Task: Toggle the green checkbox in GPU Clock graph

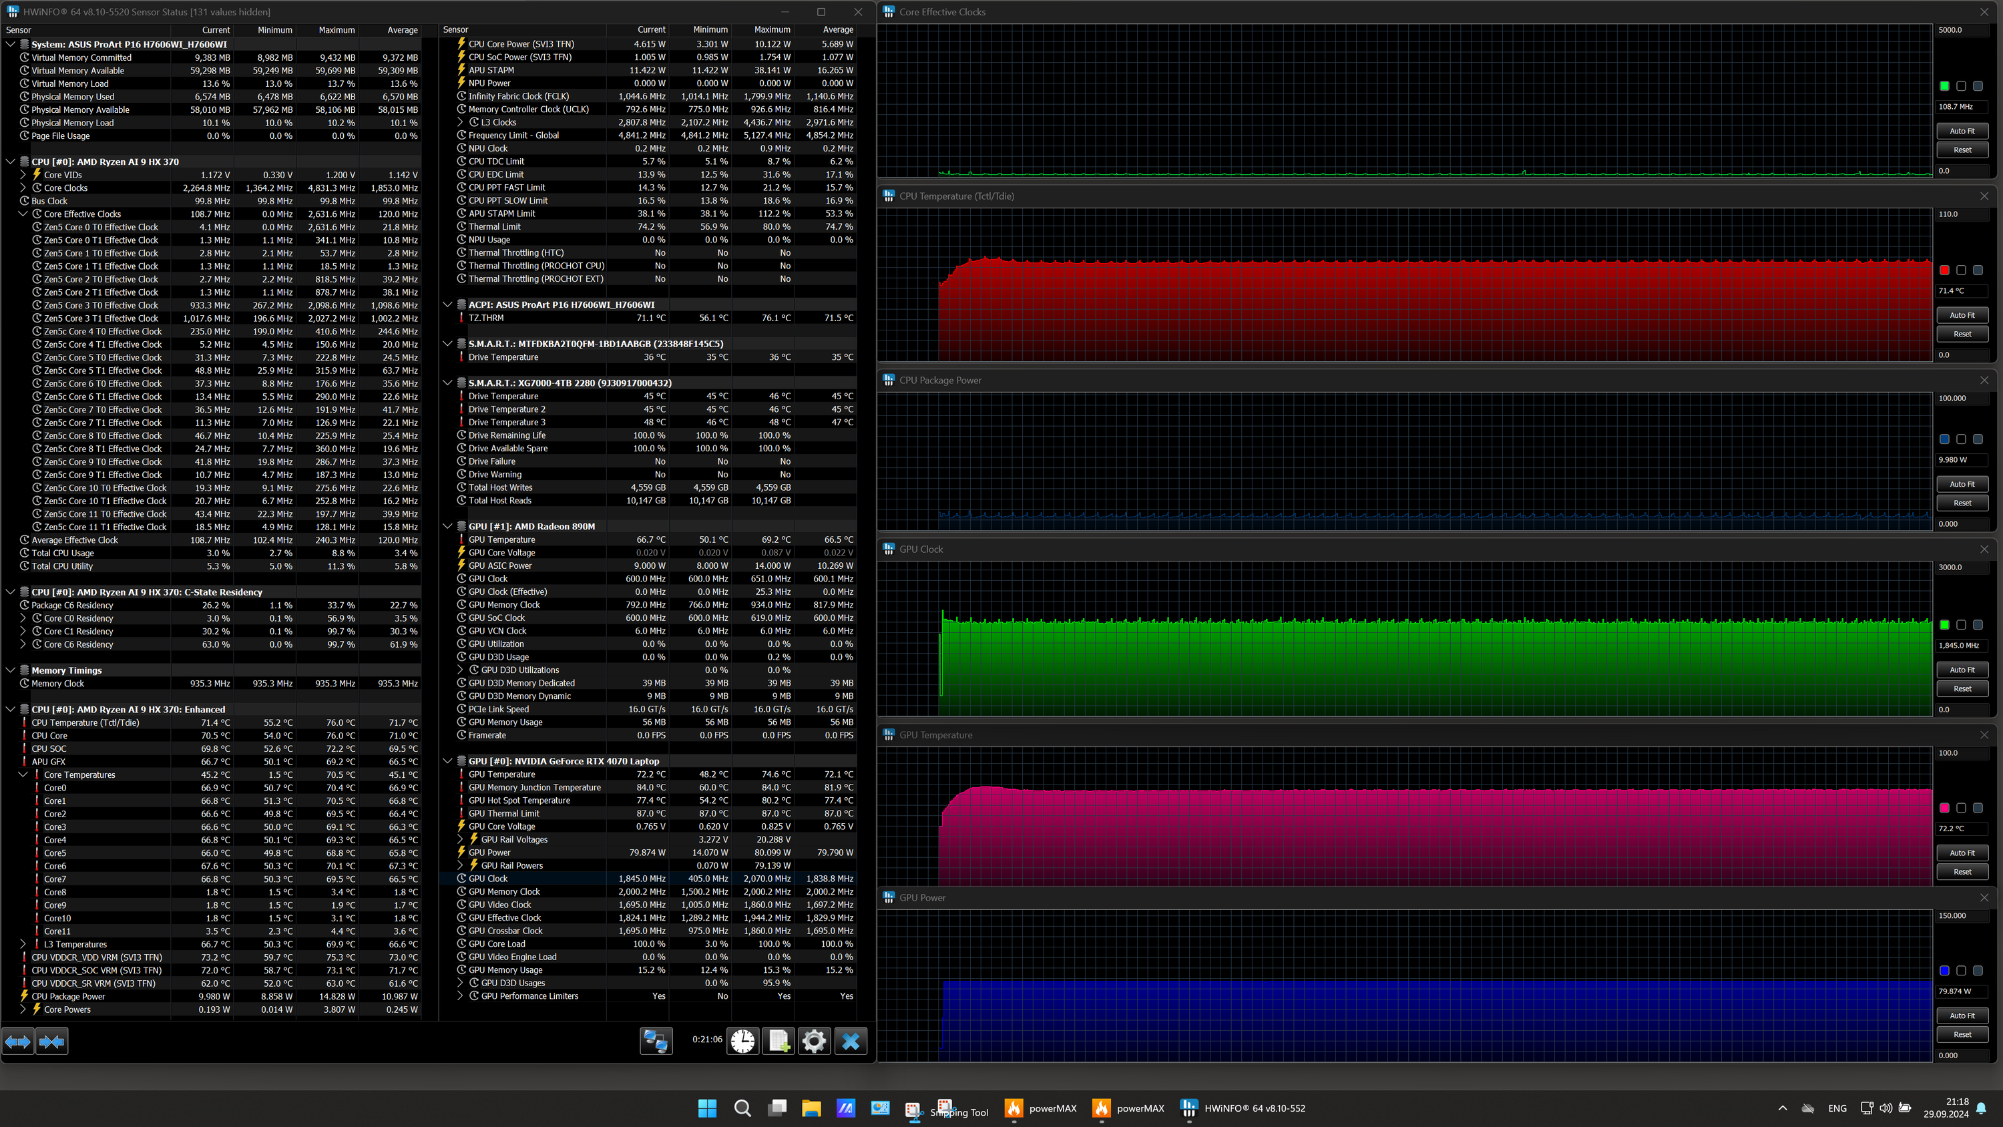Action: coord(1945,624)
